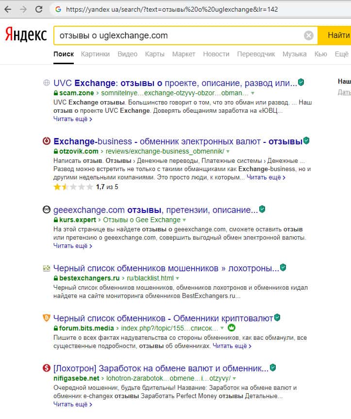Open the Кью tab
351x419 pixels.
point(320,54)
